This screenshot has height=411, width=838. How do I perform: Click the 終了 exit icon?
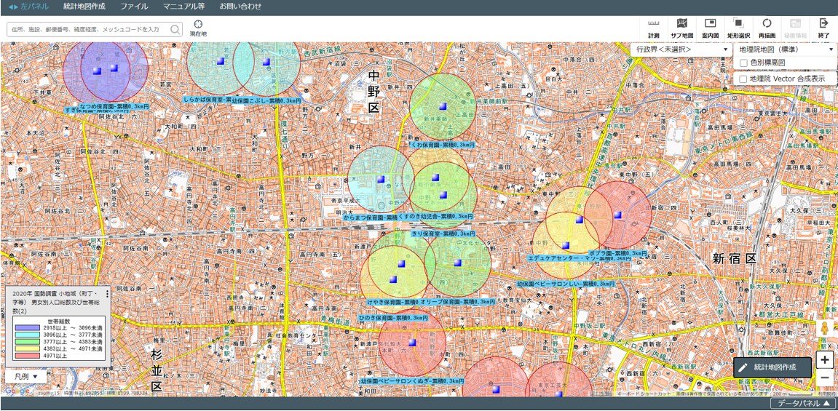pyautogui.click(x=823, y=29)
